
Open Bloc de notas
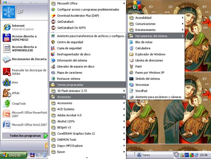pos(143,42)
